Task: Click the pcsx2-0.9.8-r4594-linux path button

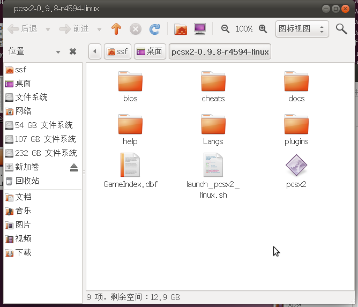Action: tap(220, 51)
